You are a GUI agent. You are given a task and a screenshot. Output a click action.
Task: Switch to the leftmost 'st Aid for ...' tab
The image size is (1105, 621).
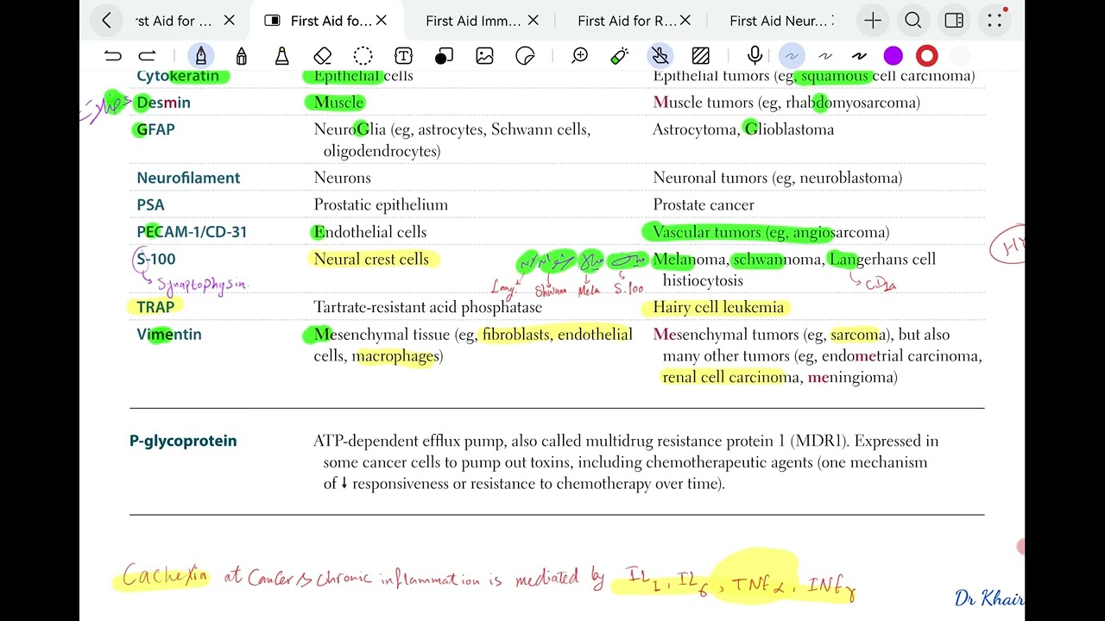click(175, 21)
